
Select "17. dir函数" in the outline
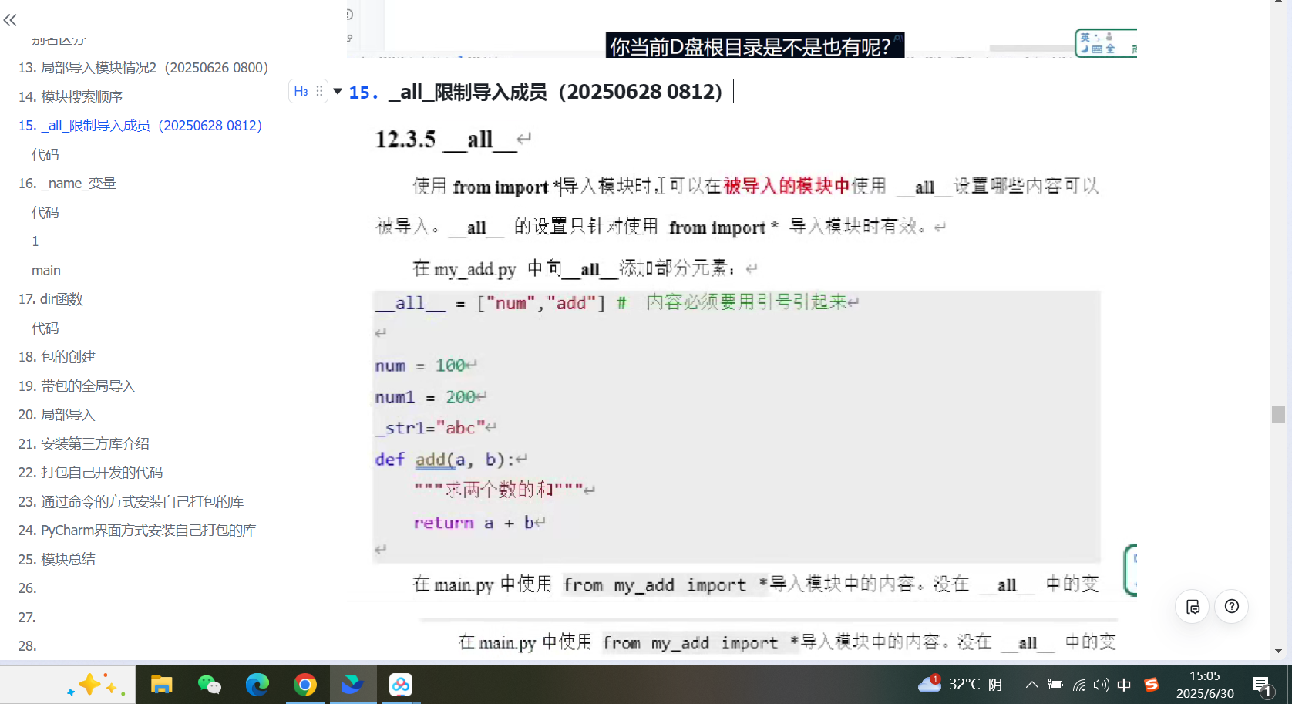[x=50, y=299]
